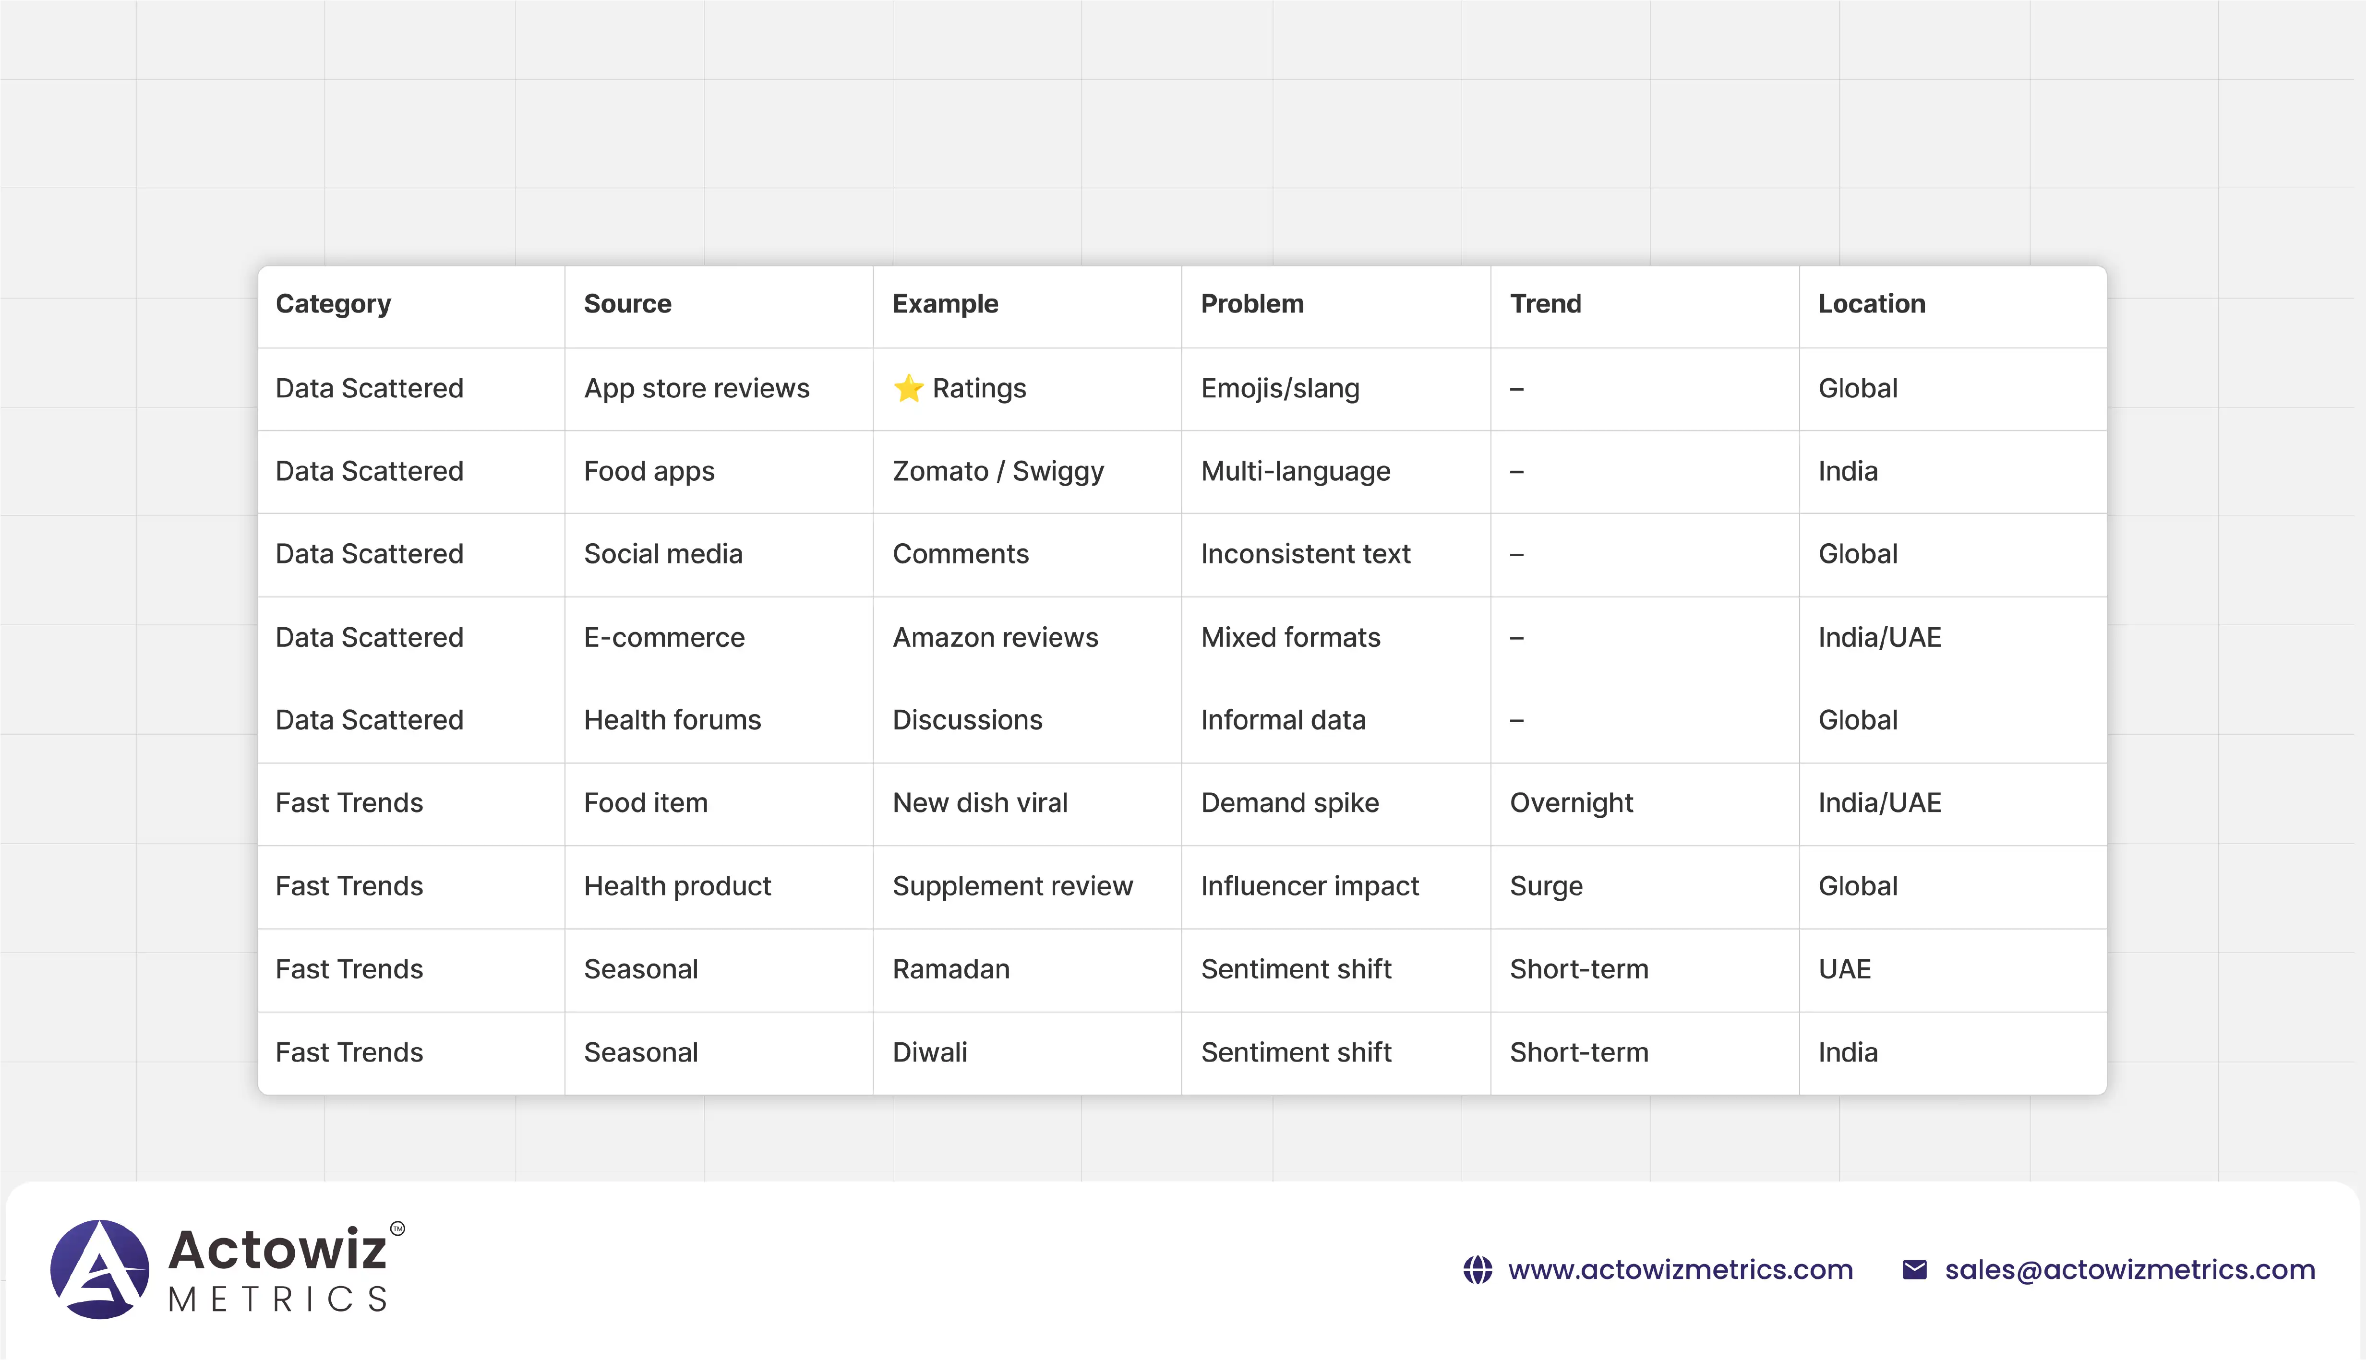Viewport: 2367px width, 1360px height.
Task: Select the Example column header
Action: click(944, 304)
